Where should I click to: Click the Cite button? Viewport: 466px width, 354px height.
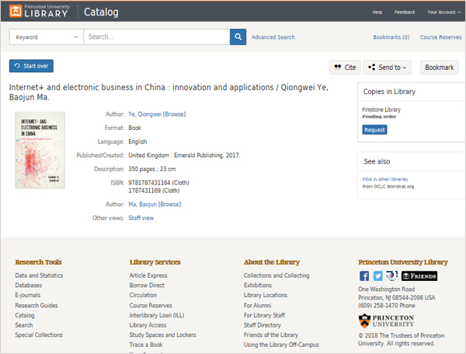[x=345, y=67]
